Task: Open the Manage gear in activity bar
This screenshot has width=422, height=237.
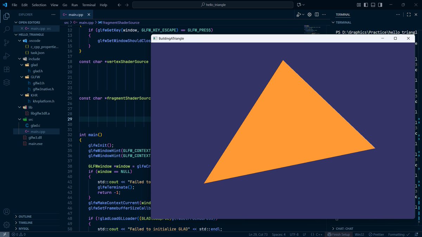Action: [x=6, y=225]
